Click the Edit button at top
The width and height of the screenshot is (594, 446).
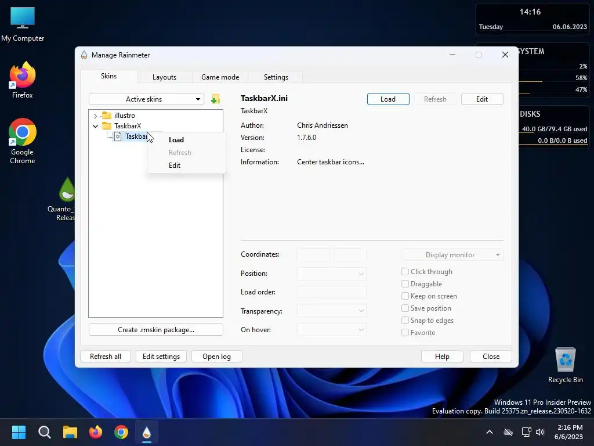click(x=482, y=99)
